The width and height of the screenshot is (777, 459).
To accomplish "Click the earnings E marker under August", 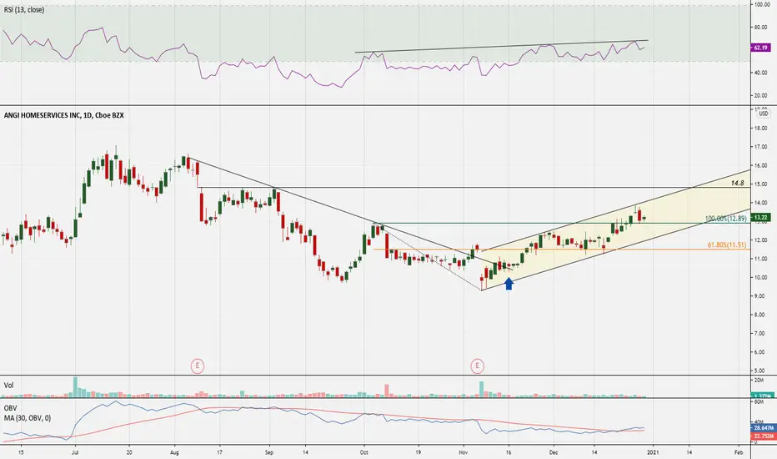I will point(198,366).
